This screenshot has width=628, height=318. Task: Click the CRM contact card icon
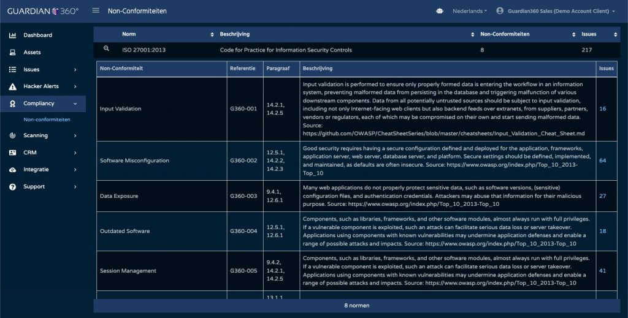click(12, 153)
